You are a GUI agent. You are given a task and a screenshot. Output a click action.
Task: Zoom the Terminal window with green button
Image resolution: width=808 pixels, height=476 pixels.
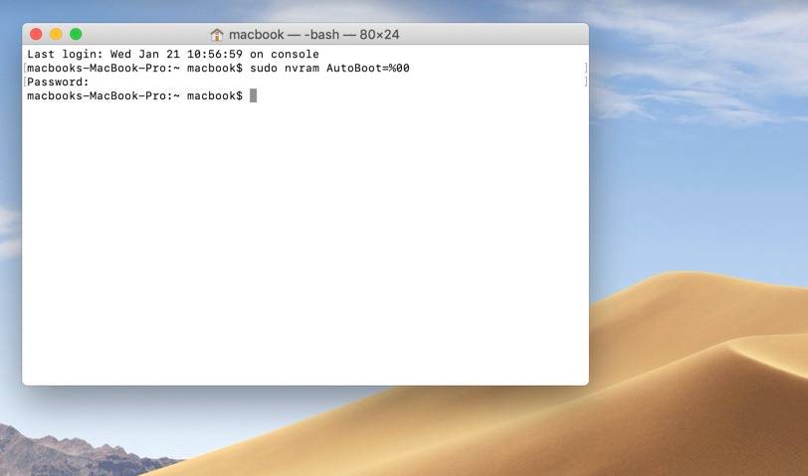pyautogui.click(x=76, y=34)
